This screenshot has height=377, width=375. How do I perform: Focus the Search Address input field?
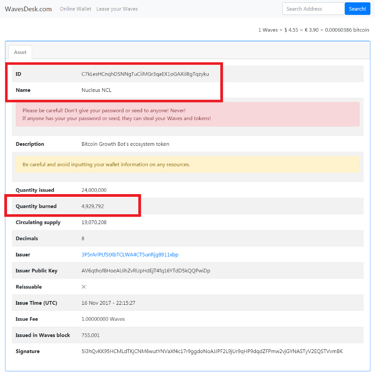pyautogui.click(x=314, y=9)
